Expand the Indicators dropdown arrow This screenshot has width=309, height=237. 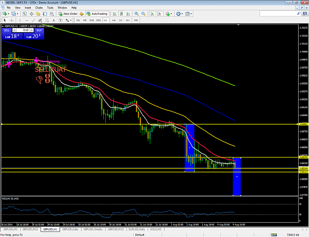coord(171,14)
